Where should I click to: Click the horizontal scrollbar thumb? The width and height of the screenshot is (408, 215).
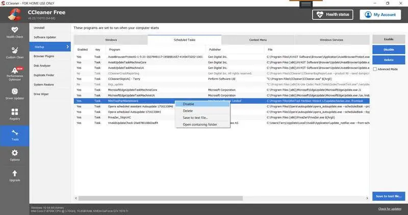(x=161, y=198)
